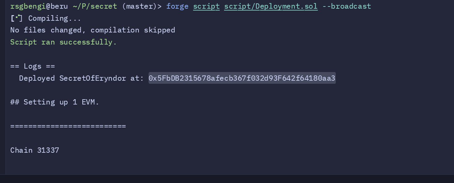454x183 pixels.
Task: Click the ~/P/secret directory path
Action: coord(95,6)
